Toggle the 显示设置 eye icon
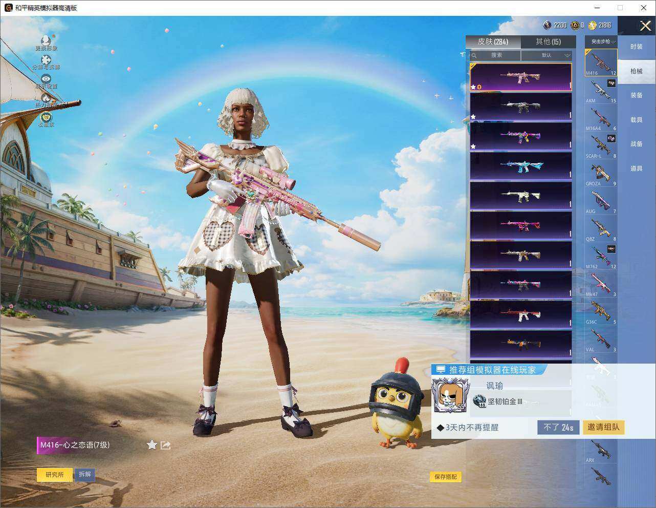The height and width of the screenshot is (508, 656). (x=46, y=79)
